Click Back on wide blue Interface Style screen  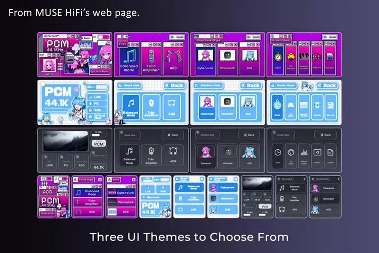[x=251, y=86]
